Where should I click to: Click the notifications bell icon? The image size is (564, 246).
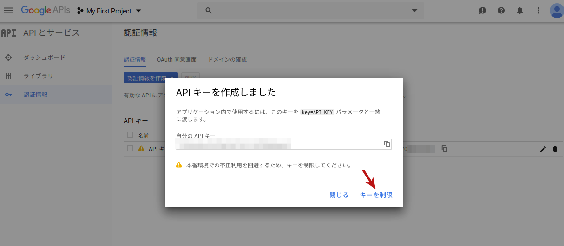coord(520,11)
